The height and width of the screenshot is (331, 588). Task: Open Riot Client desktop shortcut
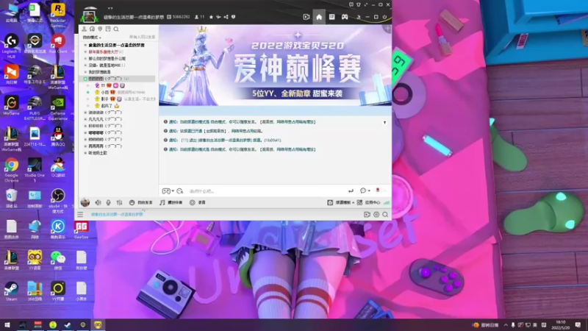(58, 43)
